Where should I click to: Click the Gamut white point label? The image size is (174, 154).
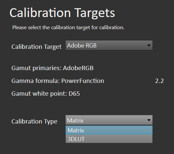click(x=39, y=94)
